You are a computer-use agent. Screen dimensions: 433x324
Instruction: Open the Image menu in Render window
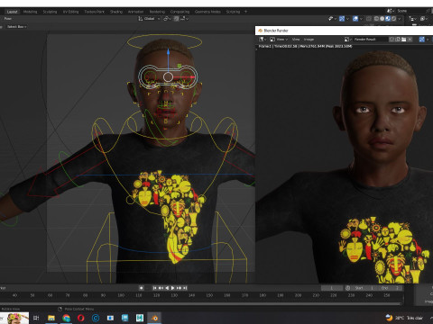coord(309,40)
